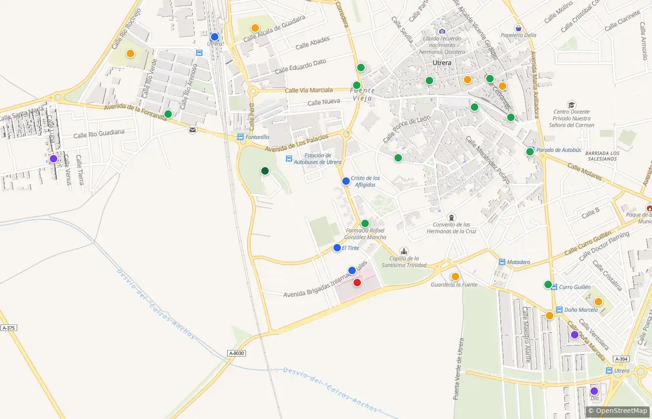Select the orange marker near Calle Alcalá de Guadaíra
This screenshot has height=419, width=652.
click(255, 28)
